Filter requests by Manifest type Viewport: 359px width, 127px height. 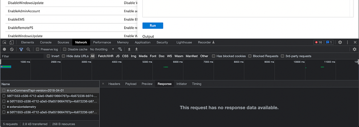(192, 56)
